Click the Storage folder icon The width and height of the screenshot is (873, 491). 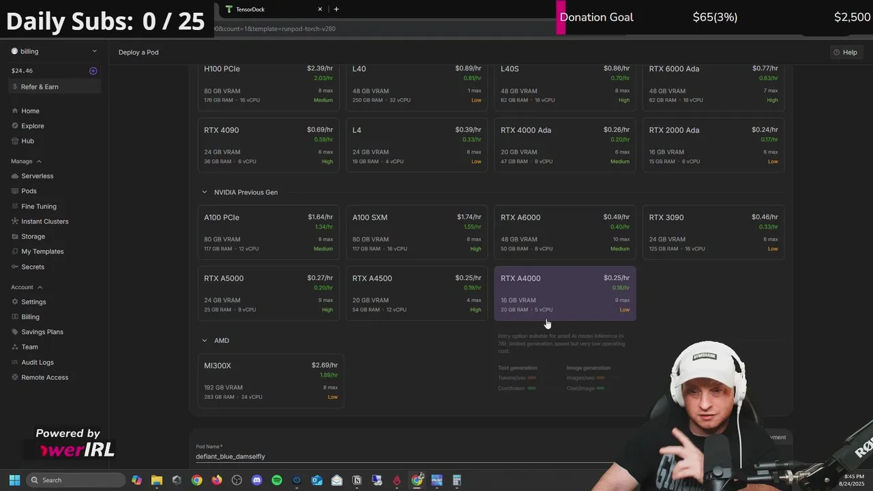[x=14, y=236]
